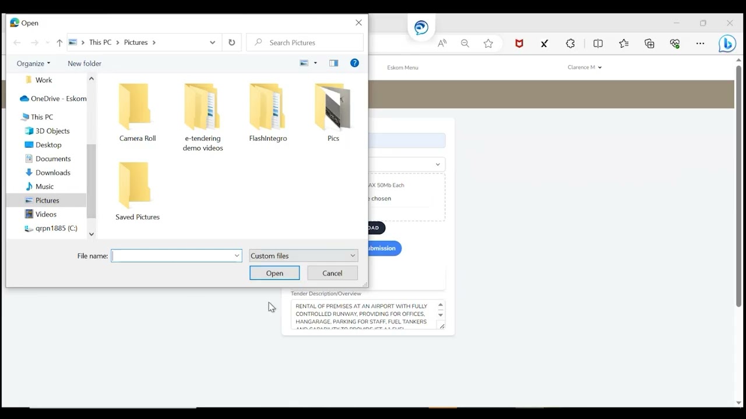Select the Saved Pictures folder

pyautogui.click(x=138, y=191)
